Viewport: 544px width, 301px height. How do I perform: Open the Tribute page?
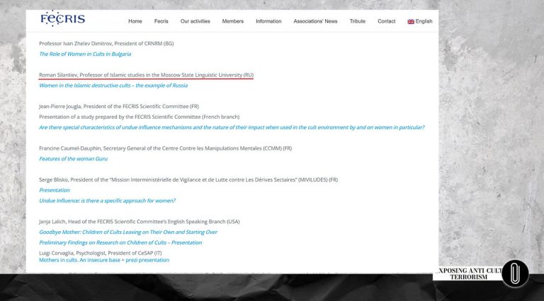click(358, 21)
